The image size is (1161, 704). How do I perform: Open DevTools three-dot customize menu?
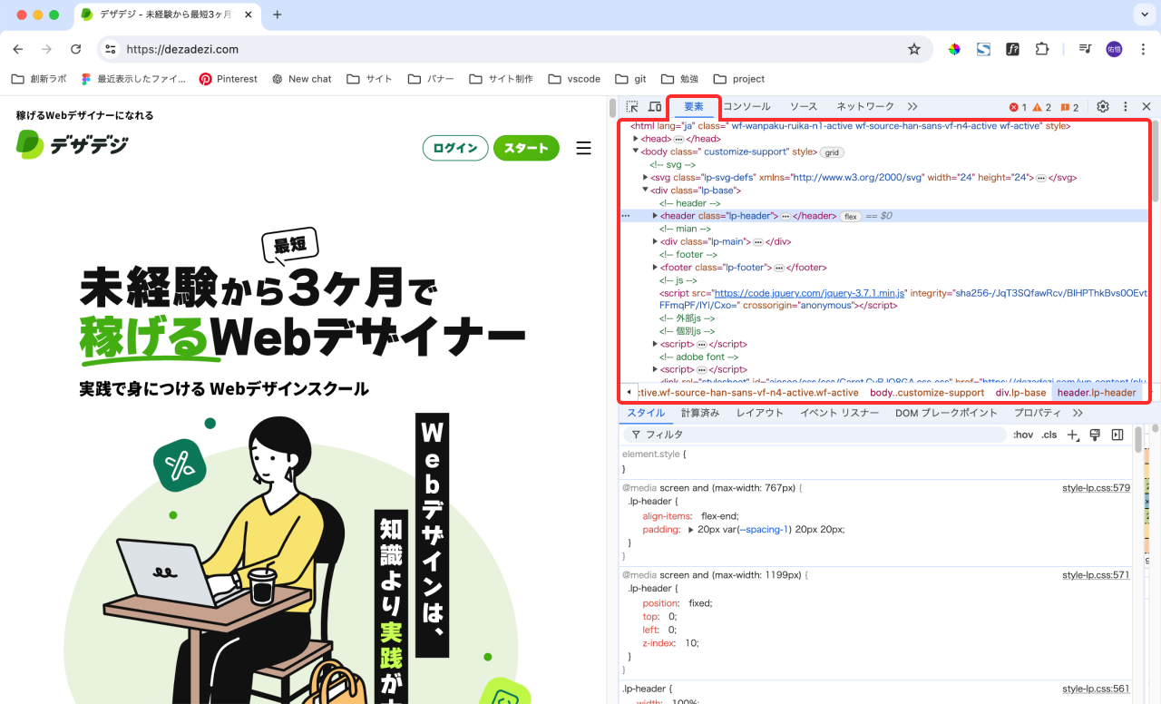[1126, 107]
